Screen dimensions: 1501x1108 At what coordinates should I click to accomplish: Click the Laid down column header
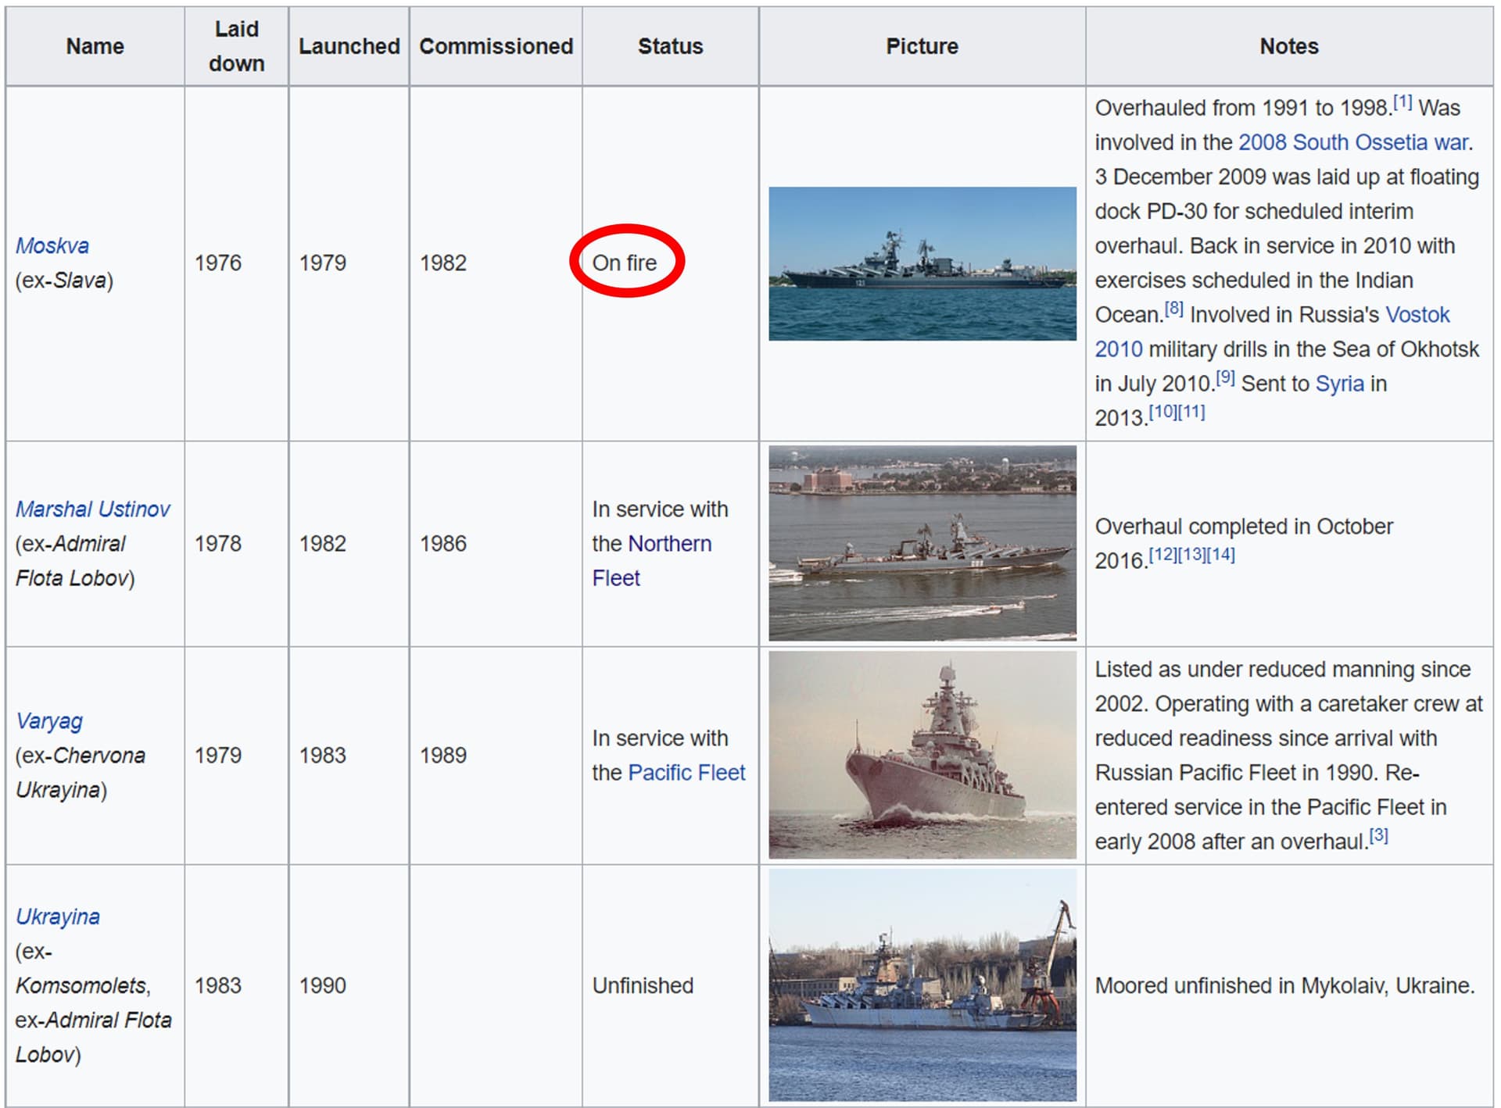[236, 46]
